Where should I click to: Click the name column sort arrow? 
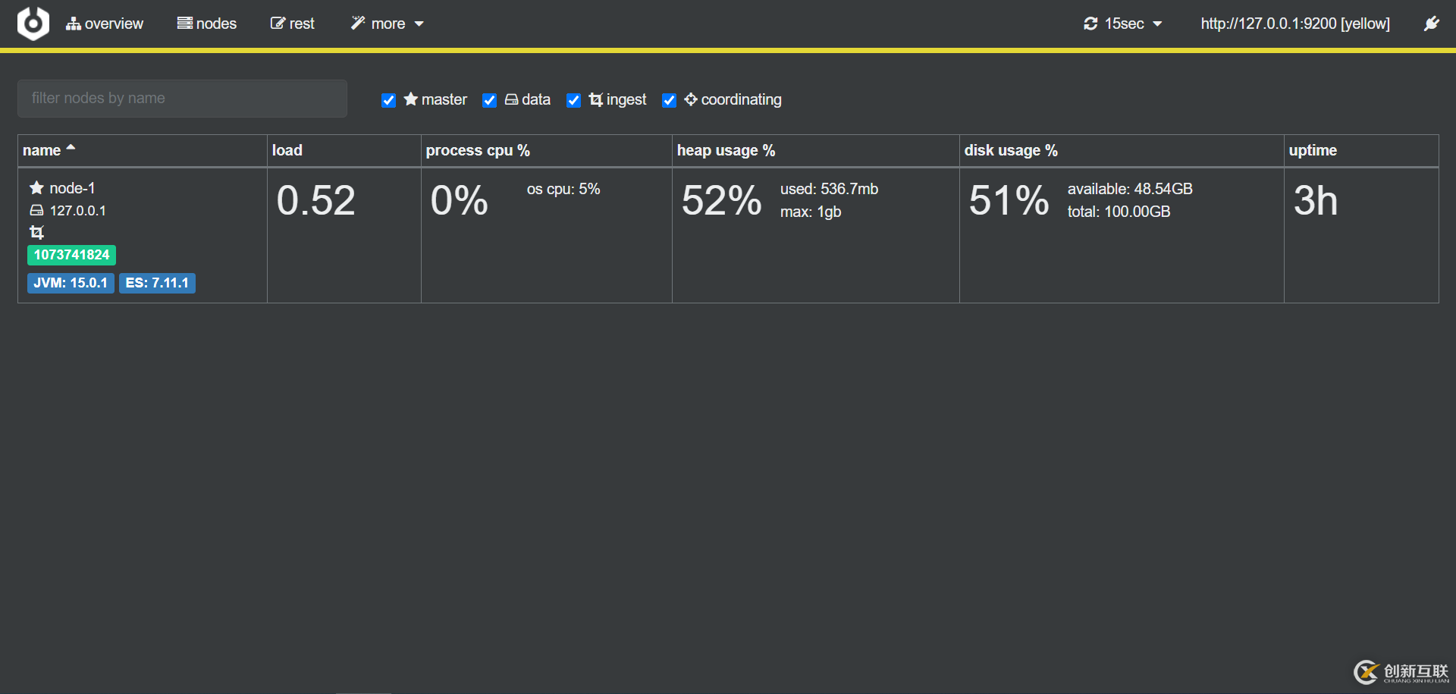point(71,148)
